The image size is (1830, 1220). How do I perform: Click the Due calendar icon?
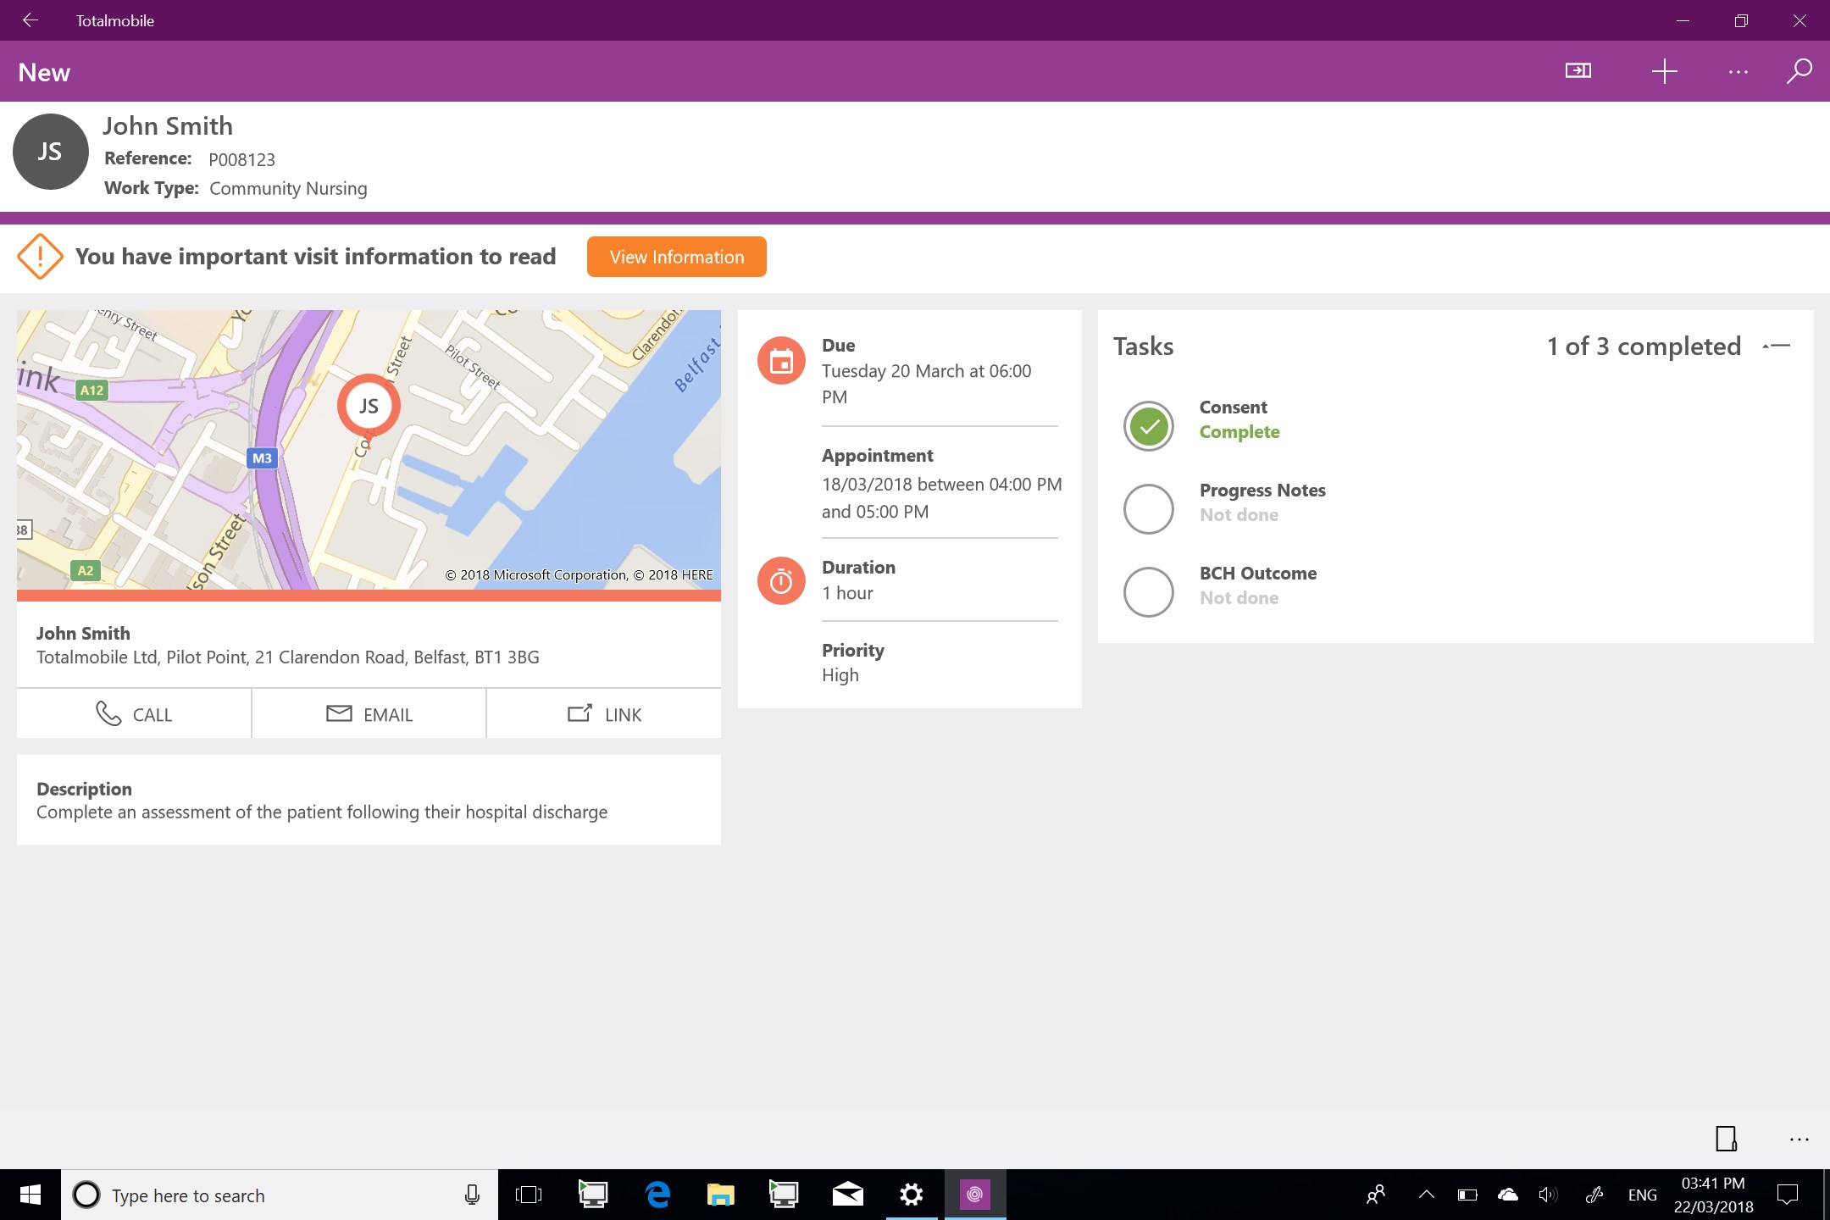(x=780, y=362)
